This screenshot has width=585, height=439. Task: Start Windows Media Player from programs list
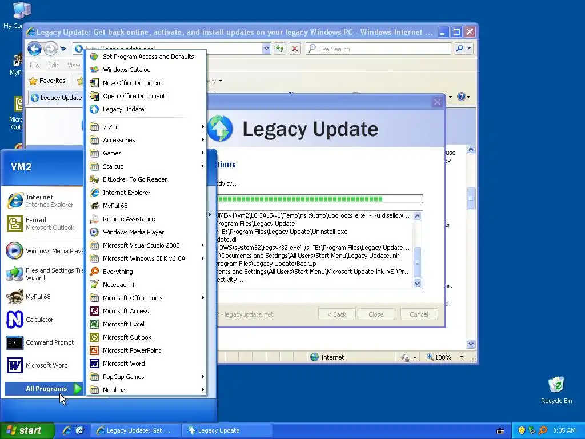pos(146,232)
